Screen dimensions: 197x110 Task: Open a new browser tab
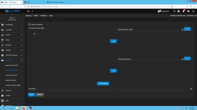(71, 2)
